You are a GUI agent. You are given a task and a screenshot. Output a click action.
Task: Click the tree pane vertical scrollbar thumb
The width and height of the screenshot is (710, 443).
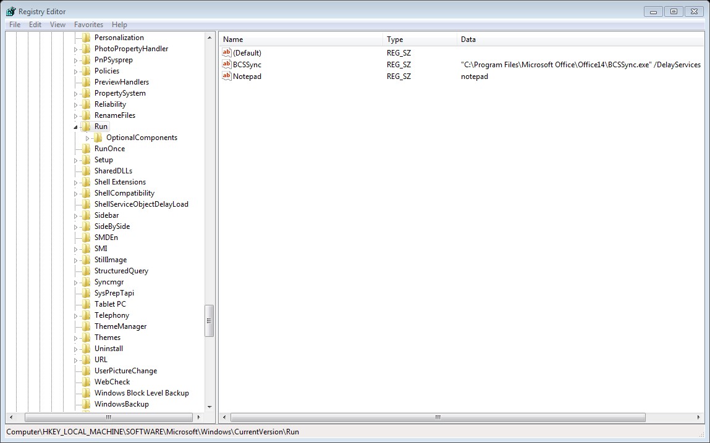point(209,320)
